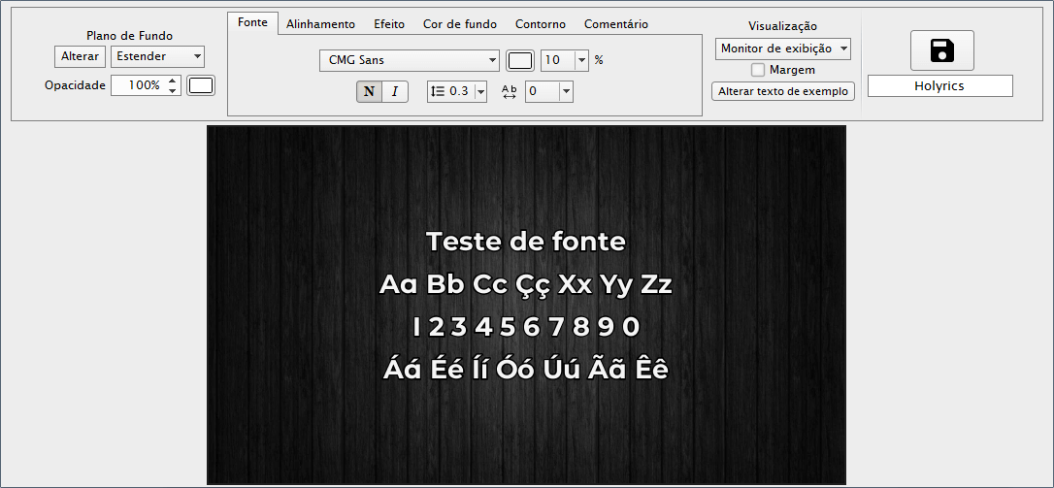Click the floppy disk save icon
Image resolution: width=1054 pixels, height=488 pixels.
tap(941, 50)
